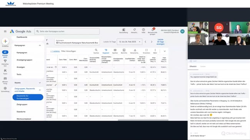Expand the Assets sidebar section

(x=40, y=83)
